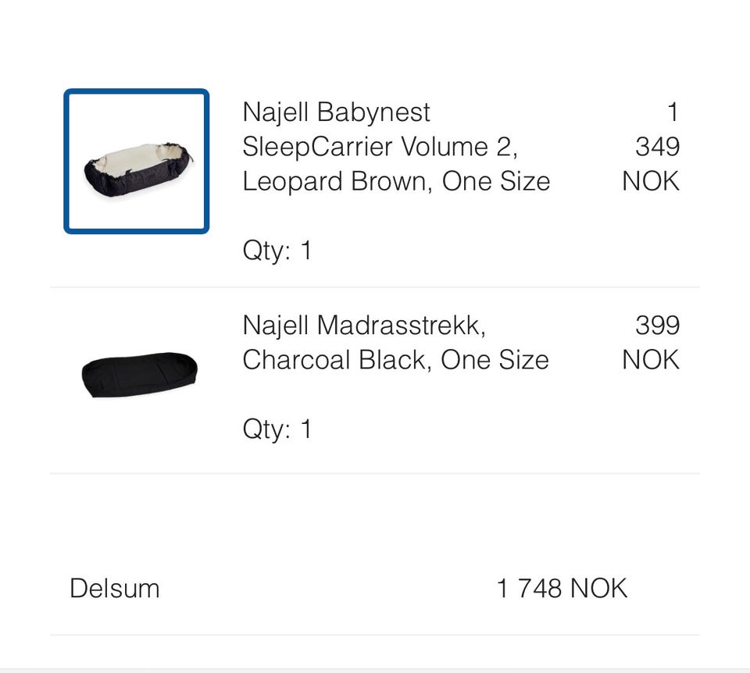Open the Najell Madrasstrekk title line
This screenshot has width=750, height=673.
[364, 325]
